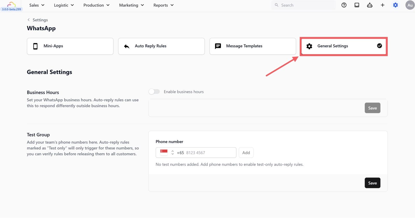This screenshot has width=415, height=218.
Task: Select the General Settings label
Action: pos(333,46)
